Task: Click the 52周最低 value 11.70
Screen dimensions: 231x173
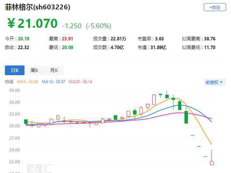Action: [210, 47]
